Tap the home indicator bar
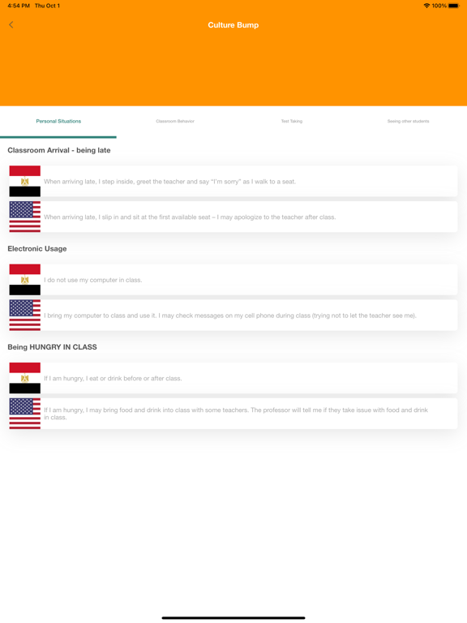 233,618
